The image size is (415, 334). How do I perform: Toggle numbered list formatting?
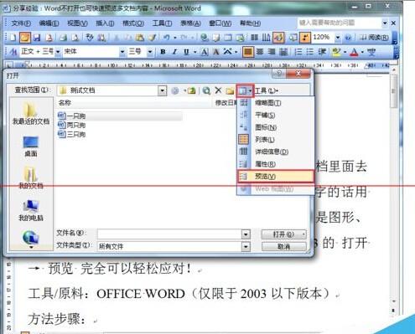[x=298, y=52]
